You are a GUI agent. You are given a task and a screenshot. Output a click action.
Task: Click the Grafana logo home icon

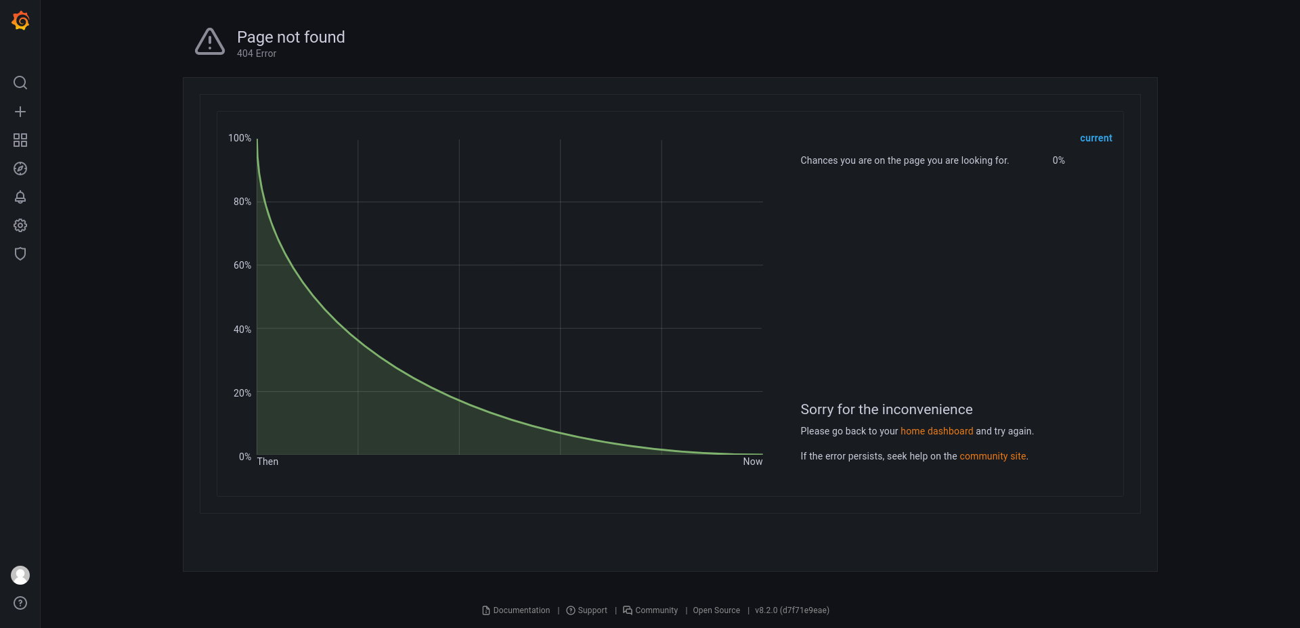pyautogui.click(x=20, y=20)
